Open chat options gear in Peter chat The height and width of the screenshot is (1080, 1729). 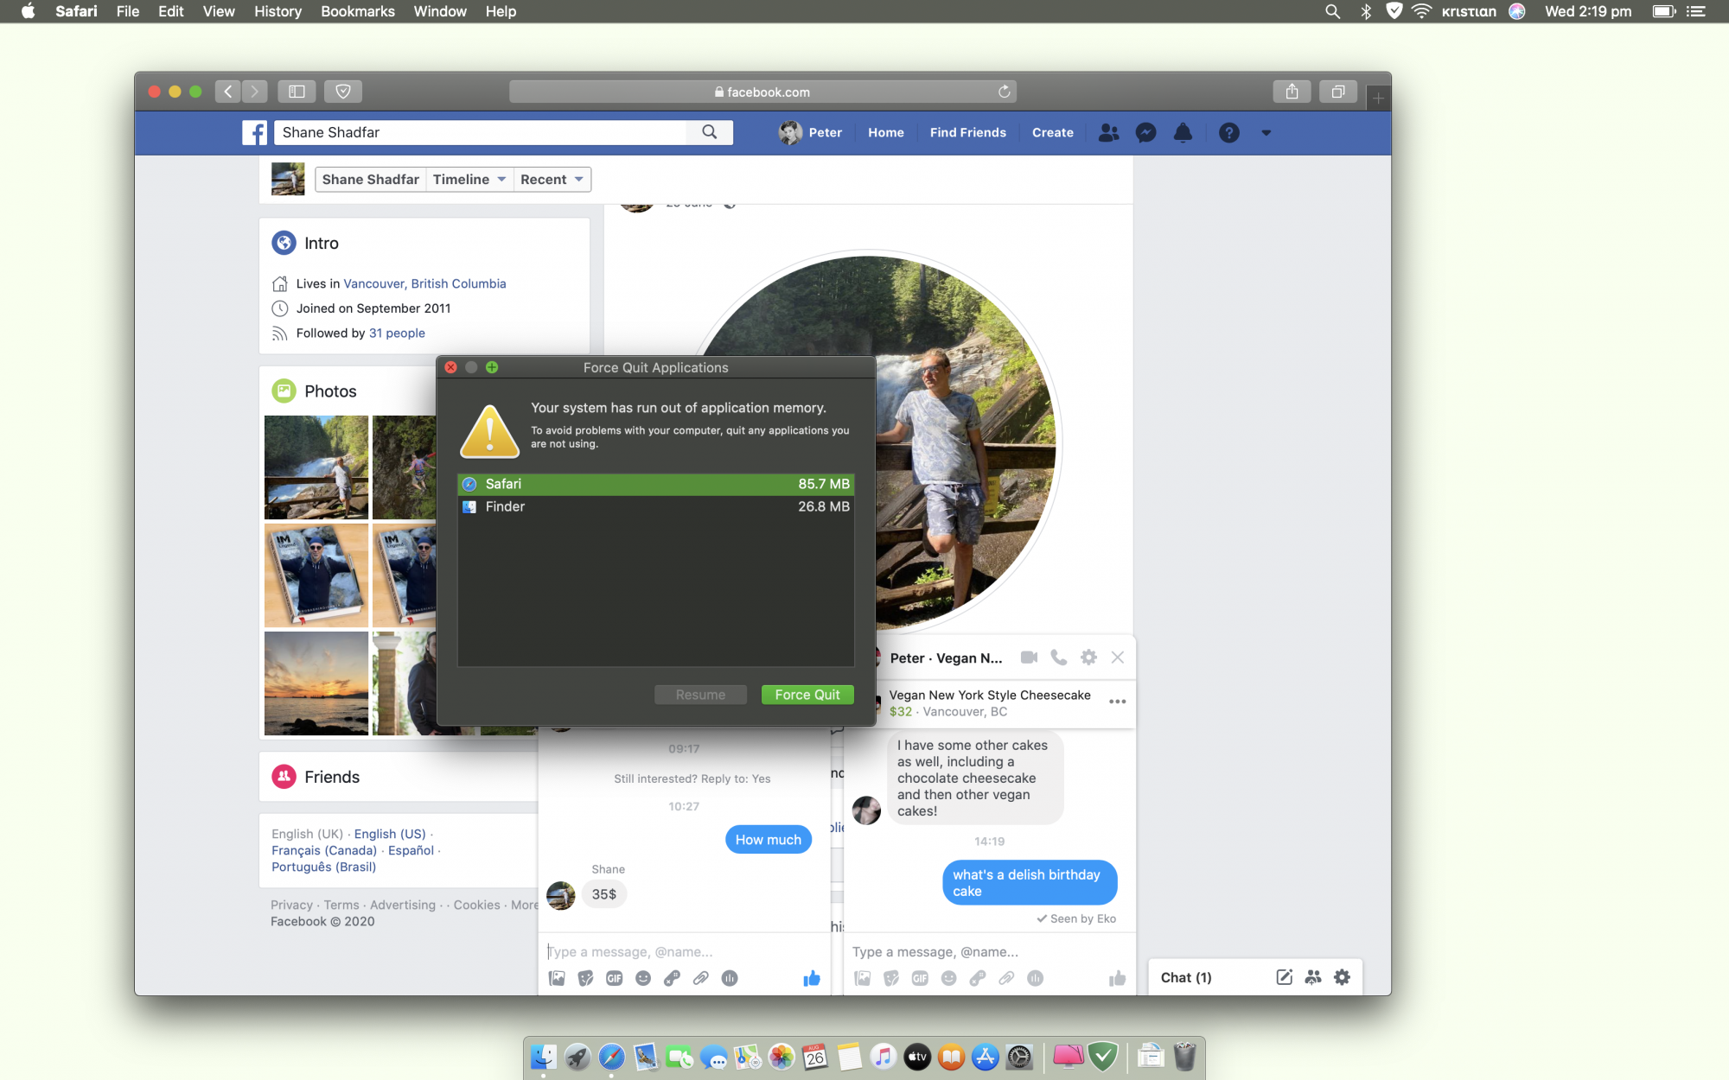point(1088,658)
